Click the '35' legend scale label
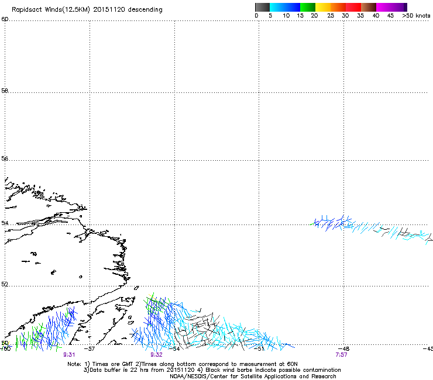 360,16
